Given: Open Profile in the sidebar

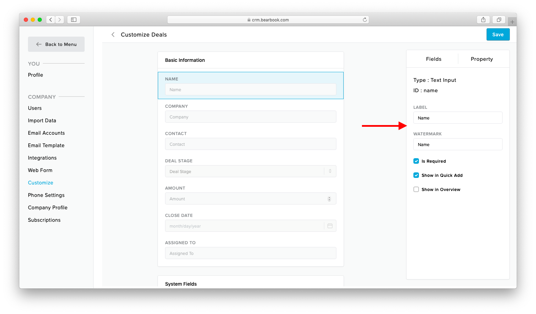Looking at the screenshot, I should click(36, 75).
